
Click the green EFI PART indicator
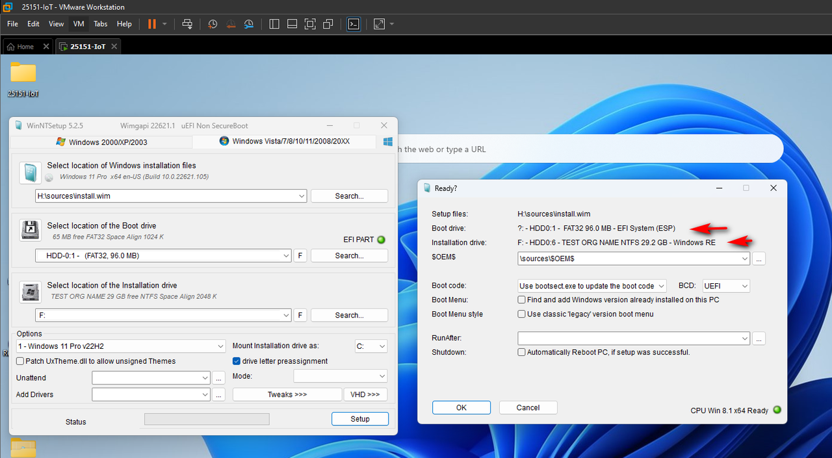(x=382, y=240)
